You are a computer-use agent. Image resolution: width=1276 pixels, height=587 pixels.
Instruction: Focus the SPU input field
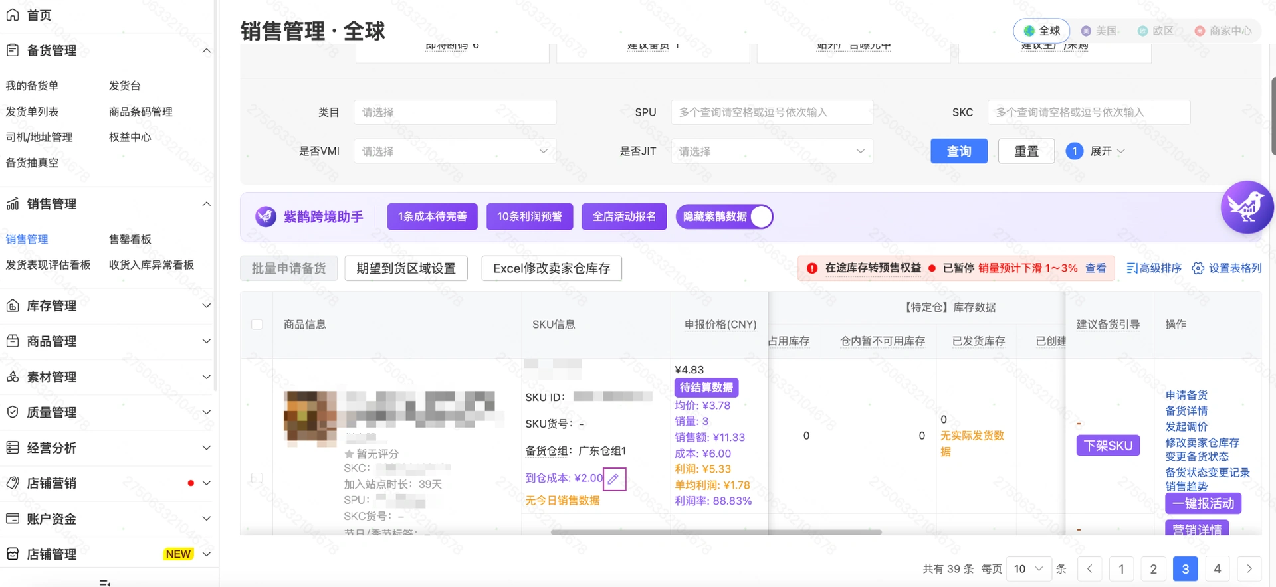coord(772,112)
